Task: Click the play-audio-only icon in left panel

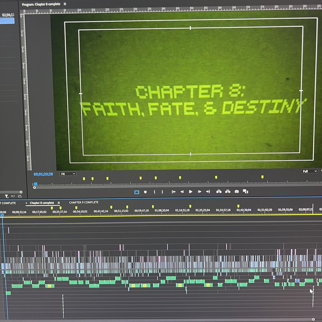Action: [x=13, y=196]
